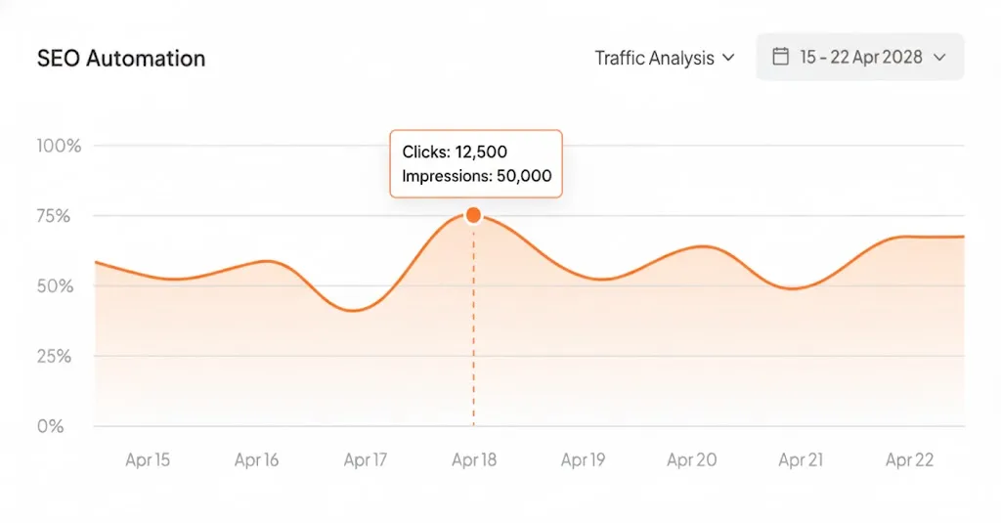Image resolution: width=1001 pixels, height=523 pixels.
Task: Click the calendar icon in date picker
Action: click(781, 57)
